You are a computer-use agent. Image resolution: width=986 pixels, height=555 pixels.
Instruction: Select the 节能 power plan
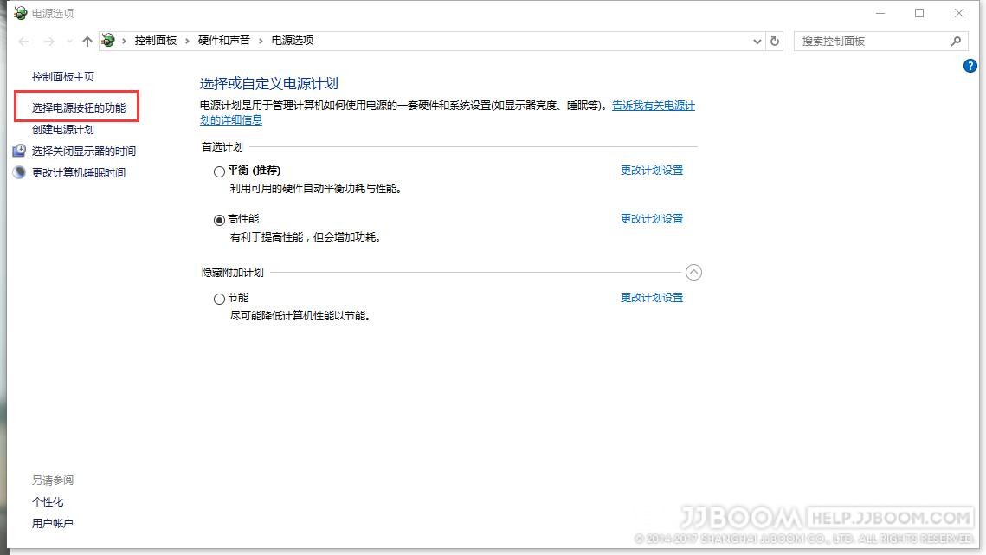pyautogui.click(x=220, y=298)
